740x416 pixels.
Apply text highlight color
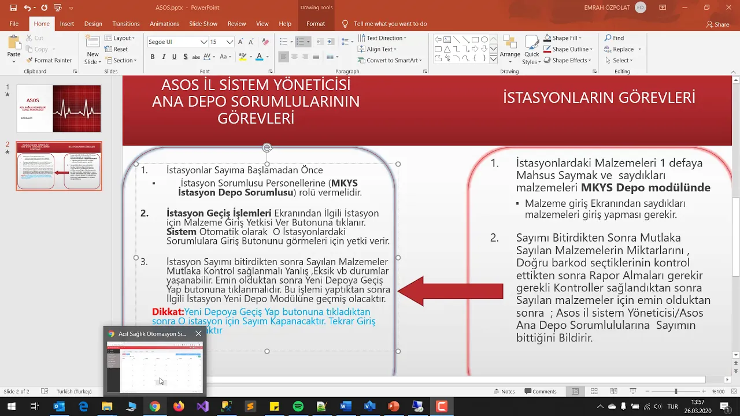click(243, 57)
